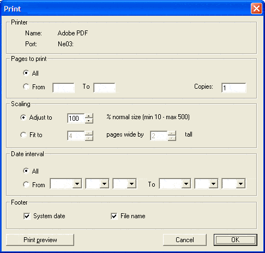Open first From date dropdown
Image resolution: width=265 pixels, height=253 pixels.
[x=66, y=184]
